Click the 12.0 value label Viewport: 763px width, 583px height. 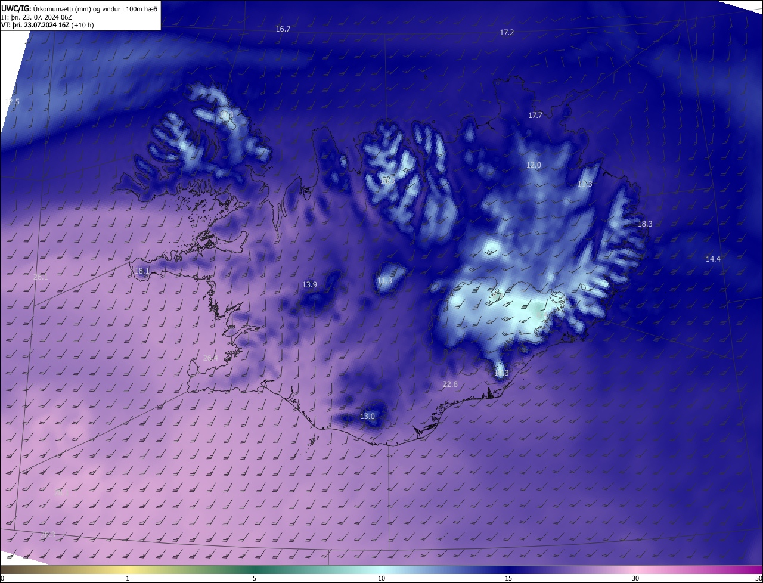(x=534, y=165)
